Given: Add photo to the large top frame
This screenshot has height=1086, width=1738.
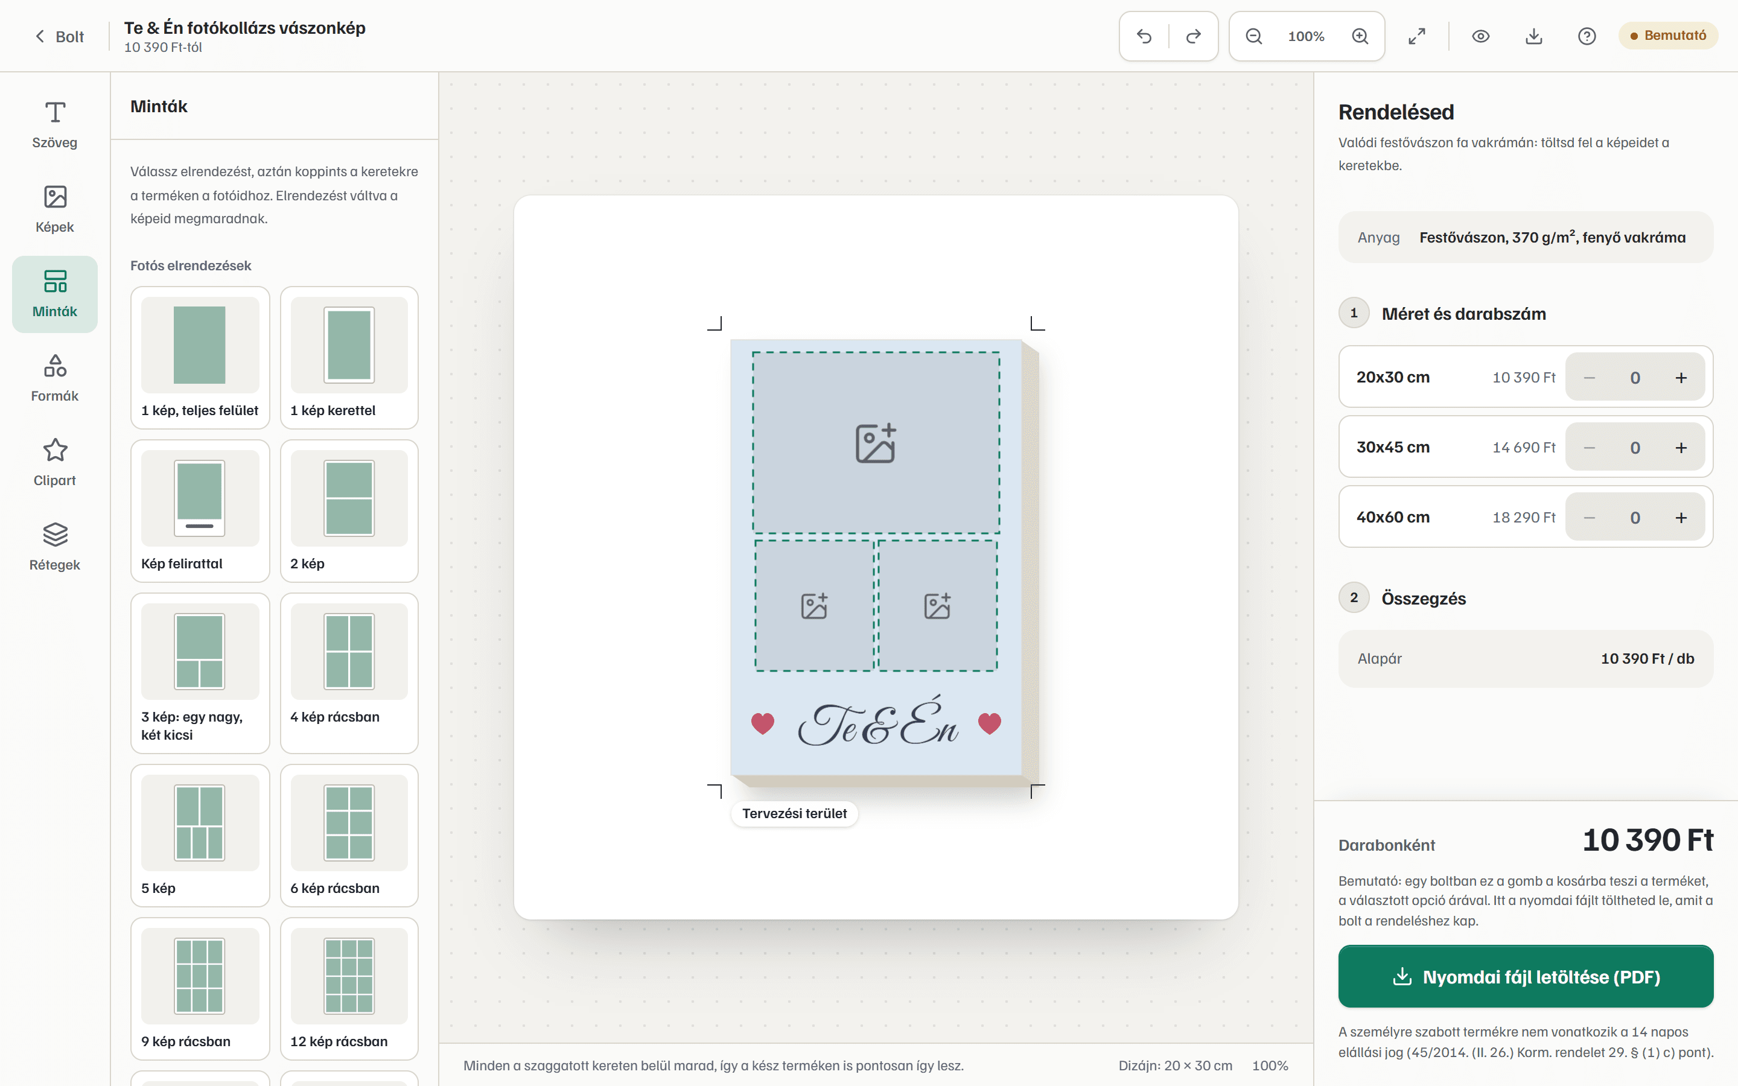Looking at the screenshot, I should tap(876, 442).
